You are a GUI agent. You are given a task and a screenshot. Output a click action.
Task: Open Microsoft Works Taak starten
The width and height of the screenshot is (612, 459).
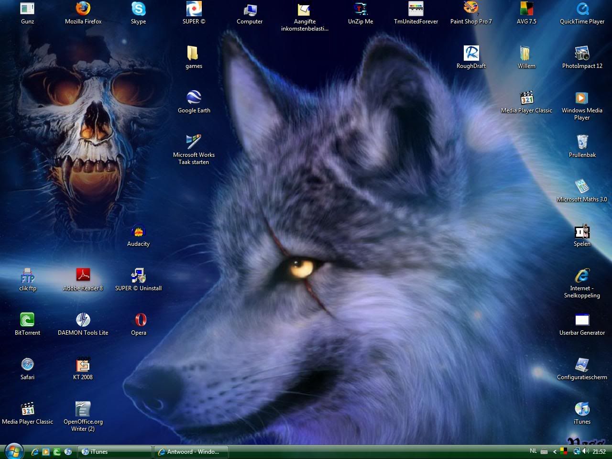[x=194, y=150]
